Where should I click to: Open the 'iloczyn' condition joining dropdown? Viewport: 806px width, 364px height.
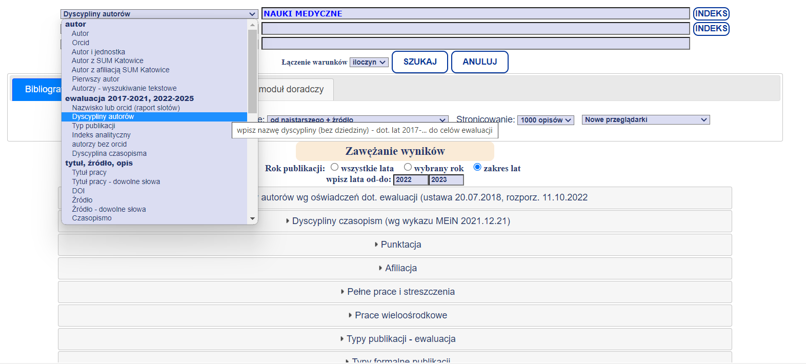[x=369, y=62]
